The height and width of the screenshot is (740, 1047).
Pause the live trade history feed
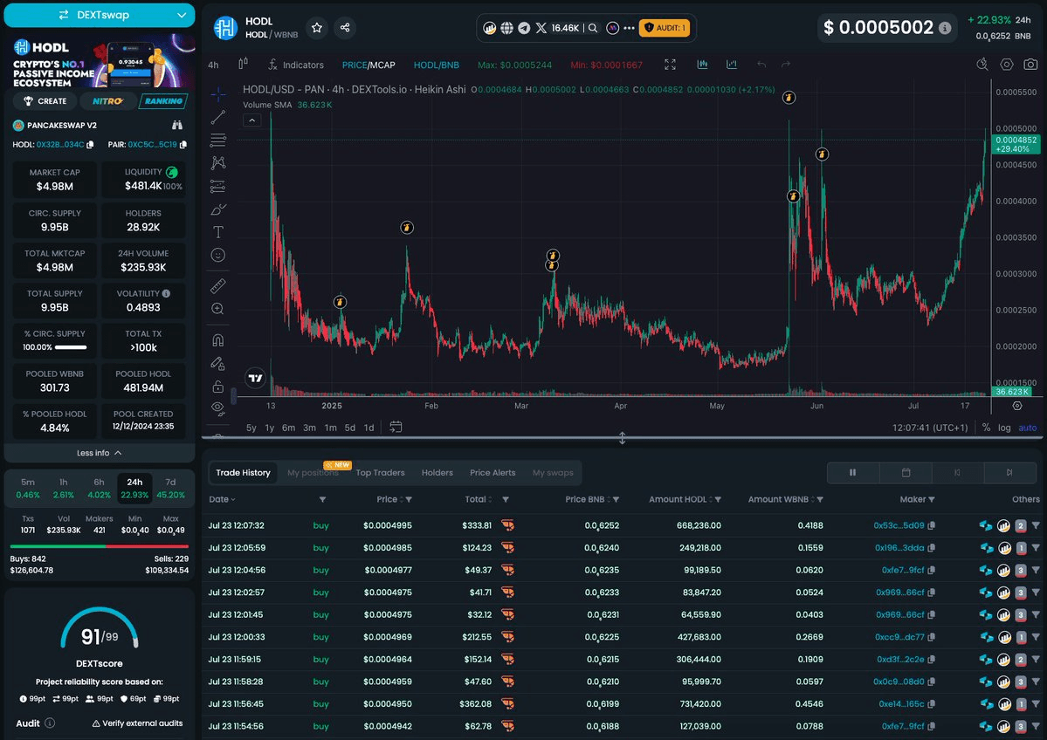[x=852, y=472]
